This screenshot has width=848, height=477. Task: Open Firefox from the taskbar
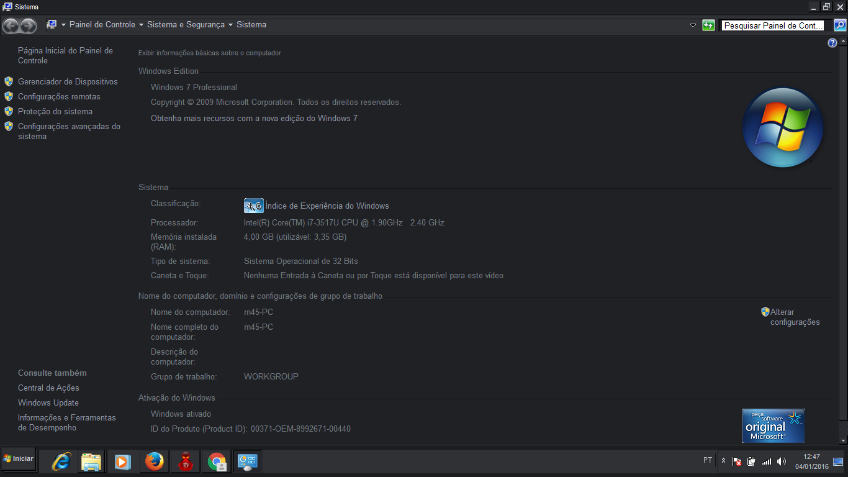coord(154,461)
